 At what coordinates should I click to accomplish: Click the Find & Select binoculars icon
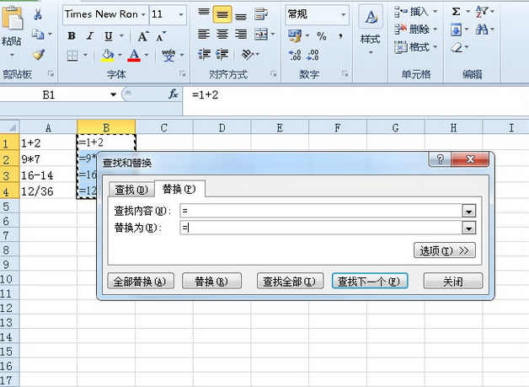(x=483, y=30)
